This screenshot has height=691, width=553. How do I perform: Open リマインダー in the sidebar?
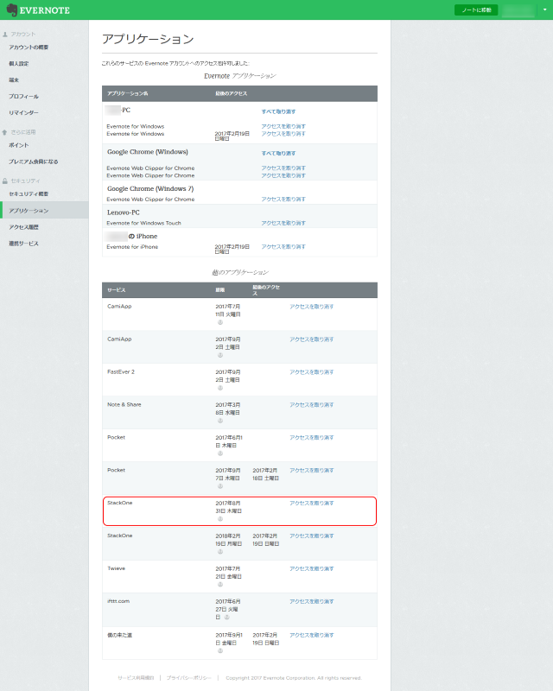pos(23,112)
